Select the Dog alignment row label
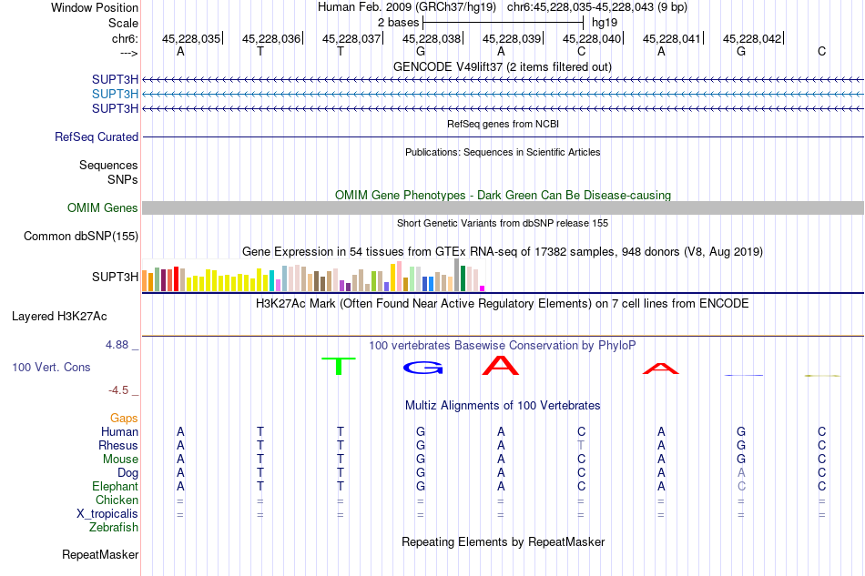The width and height of the screenshot is (865, 576). tap(127, 473)
